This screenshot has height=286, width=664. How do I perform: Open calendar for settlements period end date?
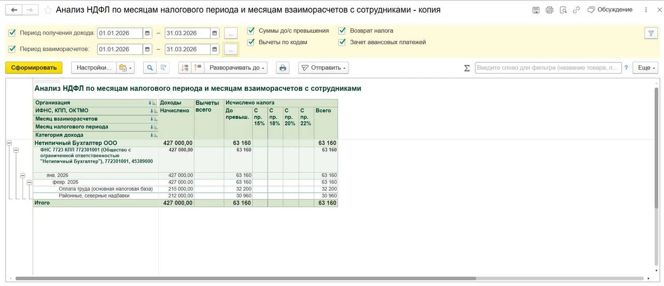[x=215, y=49]
